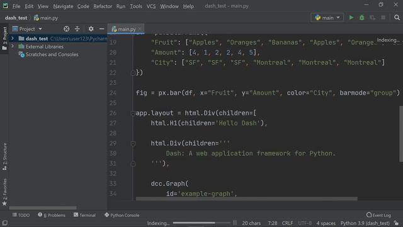
Task: Open the Tools menu
Action: [136, 6]
